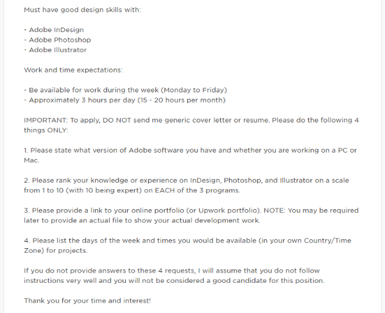Click the 'Adobe InDesign' list item
Viewport: 385px width, 313px height.
54,30
